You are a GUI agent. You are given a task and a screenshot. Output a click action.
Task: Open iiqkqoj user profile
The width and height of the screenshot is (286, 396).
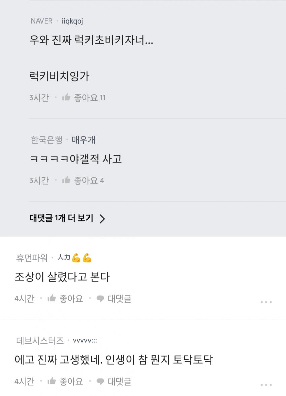click(x=73, y=21)
